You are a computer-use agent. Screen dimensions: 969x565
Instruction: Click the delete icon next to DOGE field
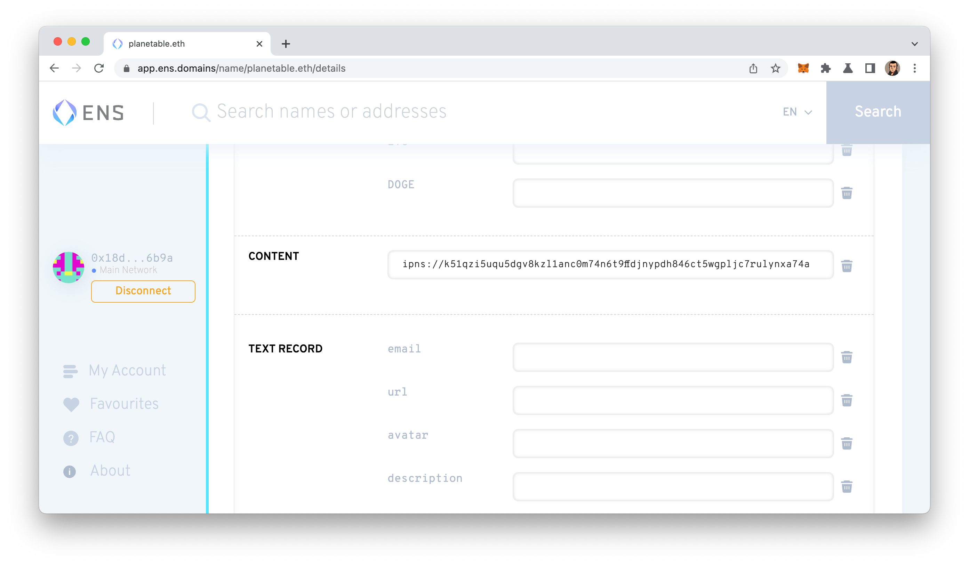point(847,193)
